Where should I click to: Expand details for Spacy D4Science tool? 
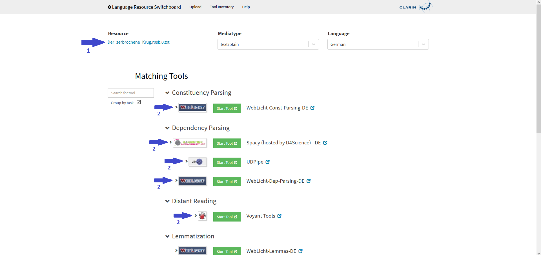click(x=171, y=142)
